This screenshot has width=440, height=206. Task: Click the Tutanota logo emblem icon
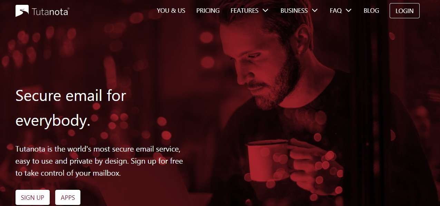(22, 11)
